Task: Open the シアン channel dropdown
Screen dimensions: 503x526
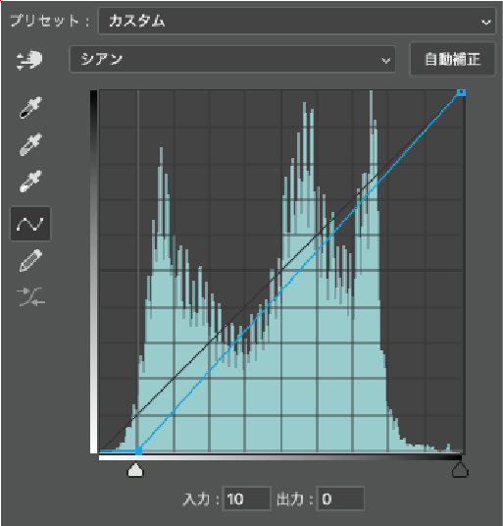Action: 232,60
